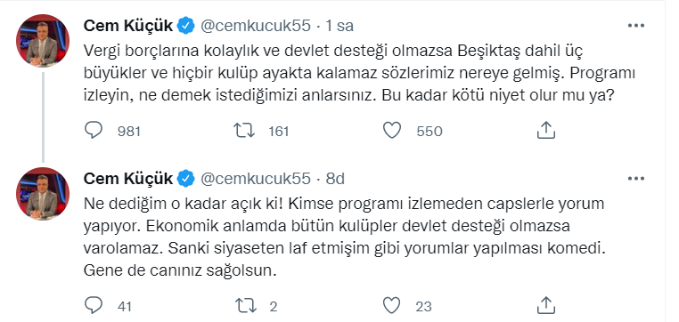Retweet the second tweet showing 2 retweets
The image size is (679, 322).
[x=244, y=306]
